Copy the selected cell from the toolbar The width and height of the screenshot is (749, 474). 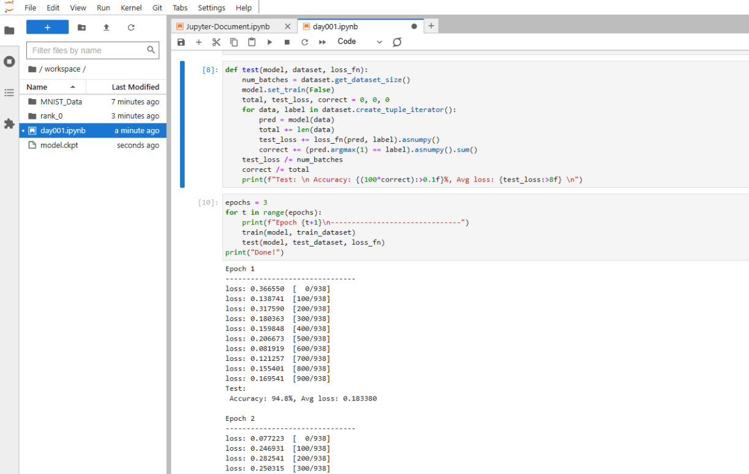(234, 42)
